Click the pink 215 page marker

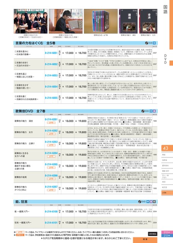167,232
